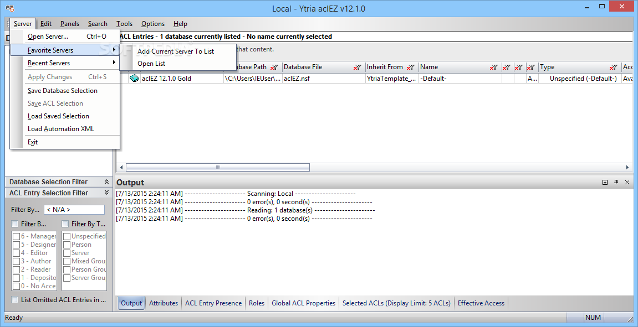
Task: Click the Inherit From column header
Action: coord(391,68)
